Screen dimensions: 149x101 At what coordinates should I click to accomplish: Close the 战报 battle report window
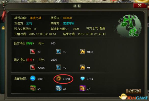point(140,6)
